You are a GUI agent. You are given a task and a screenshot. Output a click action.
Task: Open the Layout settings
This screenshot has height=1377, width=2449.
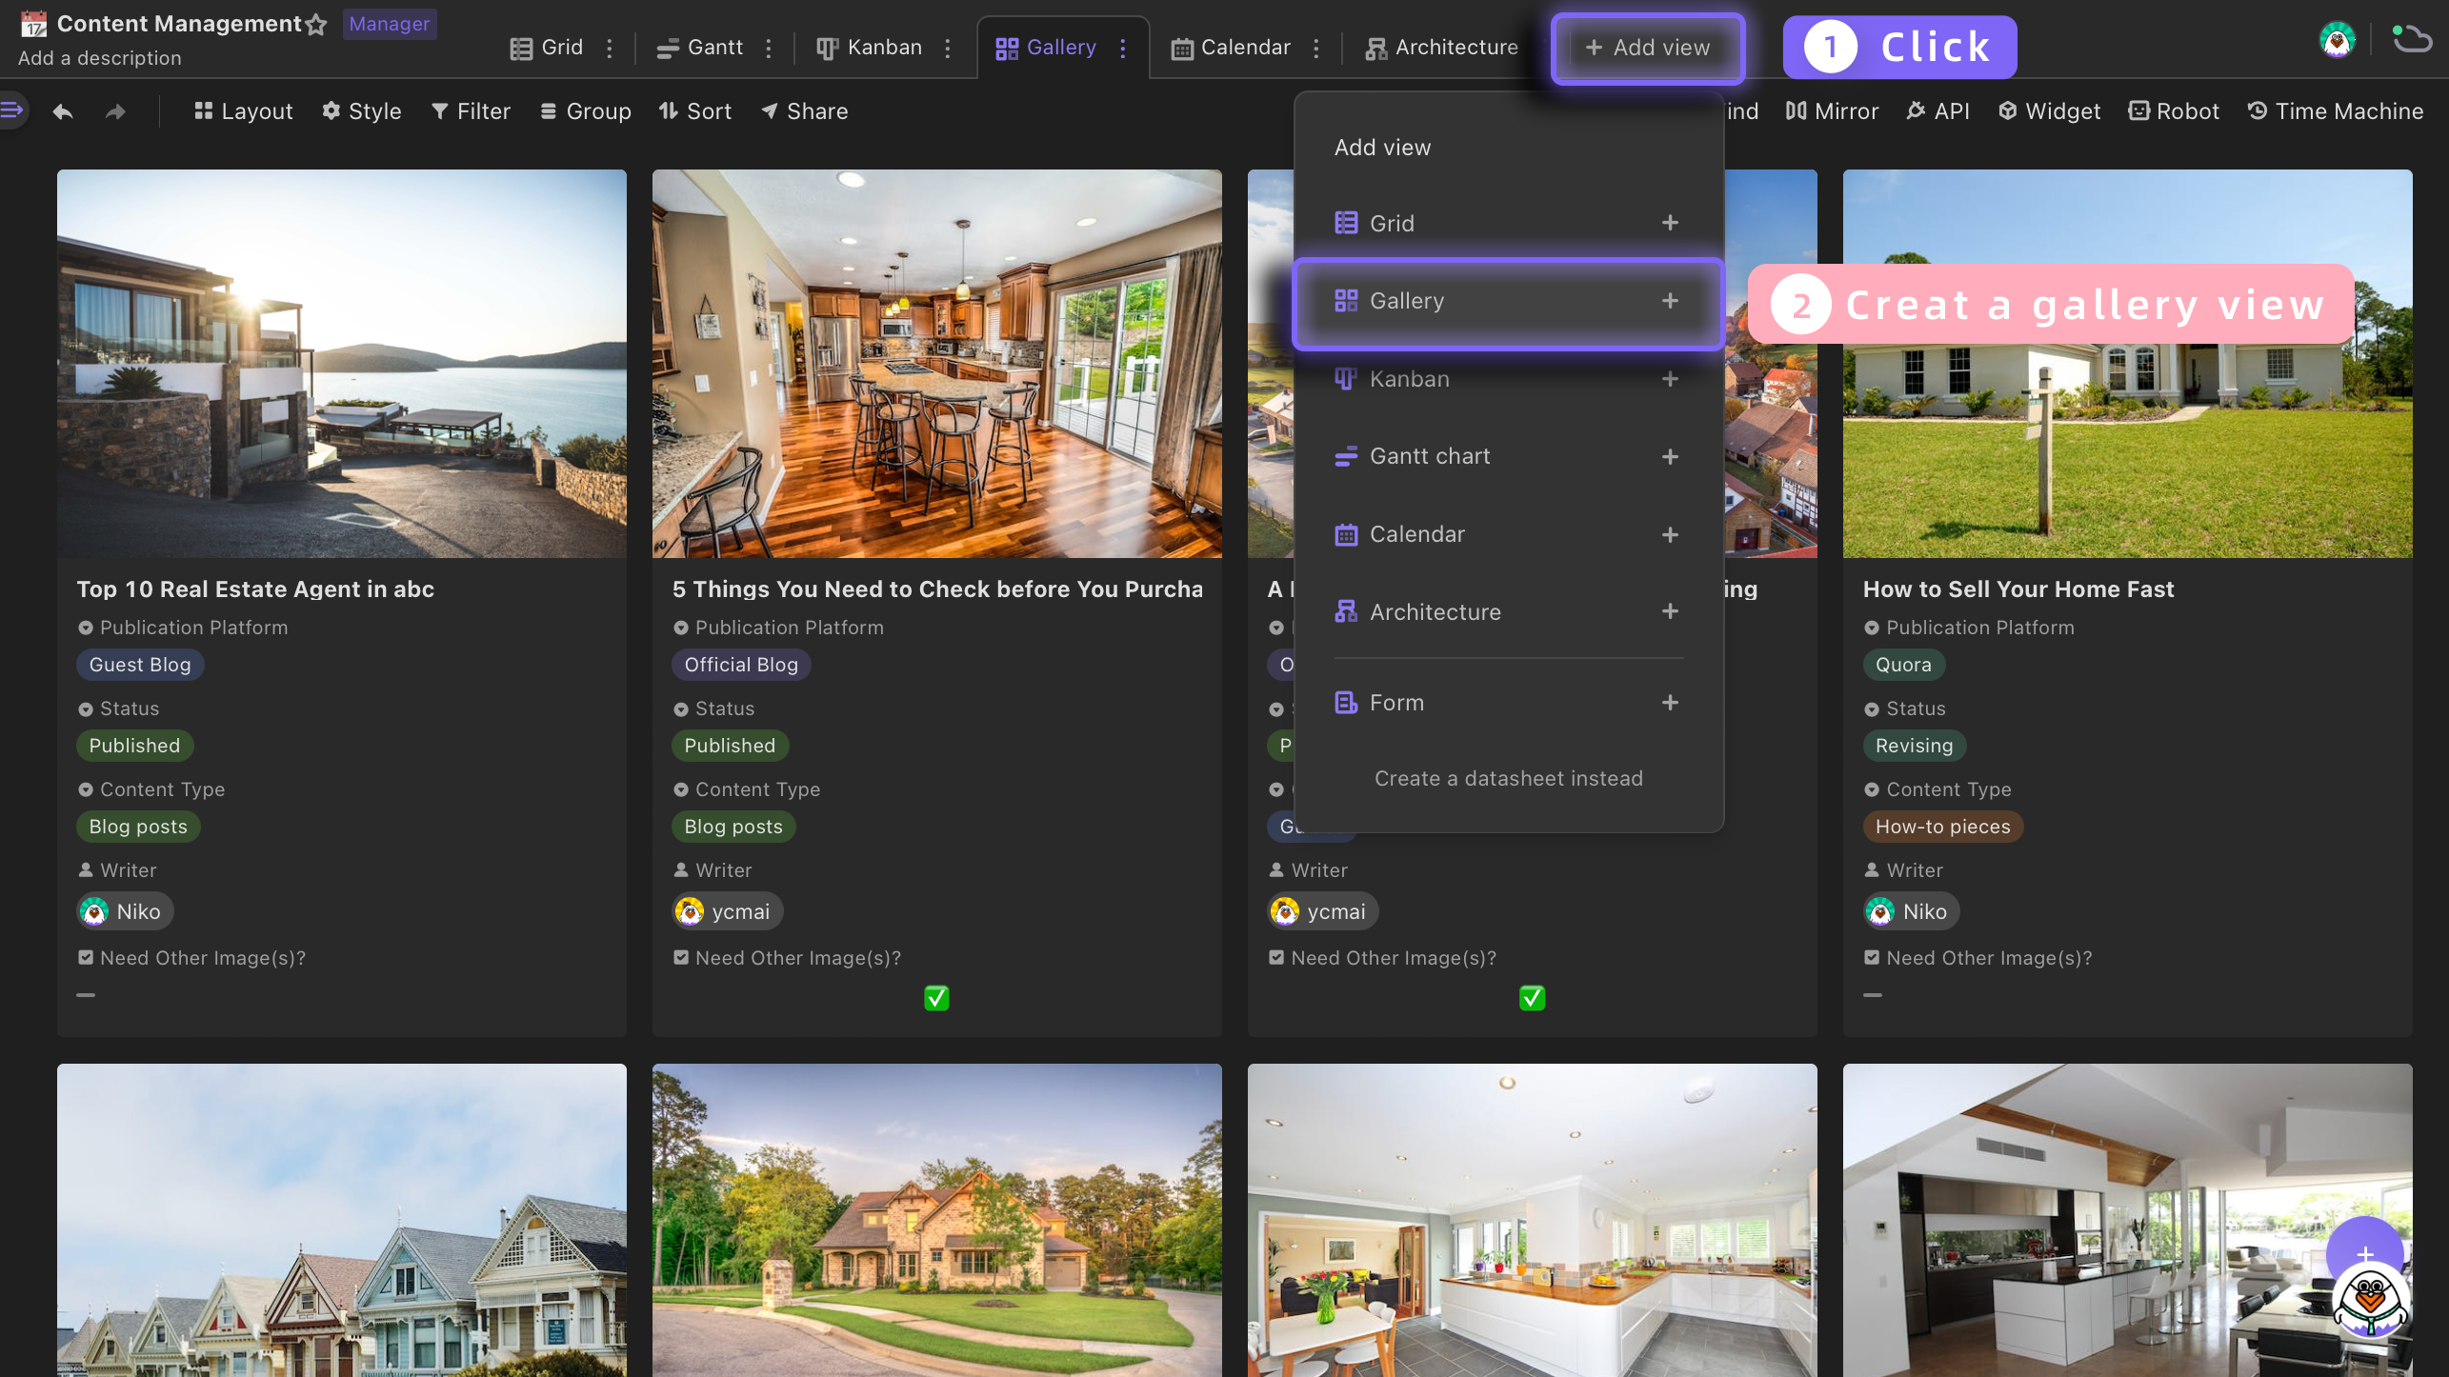click(243, 111)
